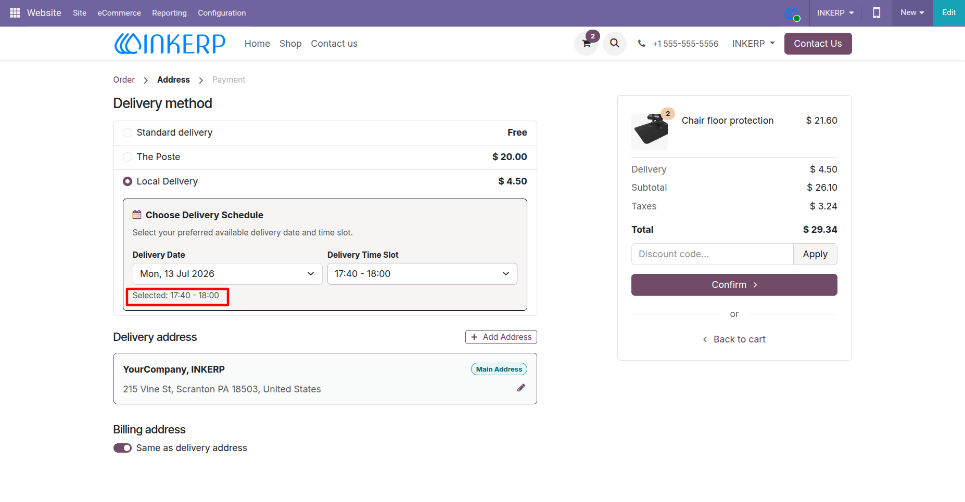Open the Delivery Date dropdown

(227, 274)
